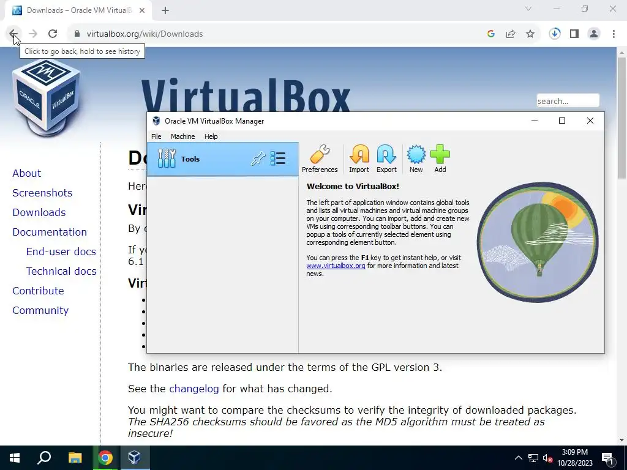Click the Export appliance icon
The width and height of the screenshot is (627, 470).
[x=386, y=159]
